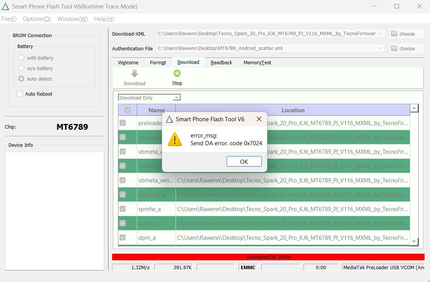
Task: Select the vbmeta_ven... partition name cell
Action: [156, 181]
